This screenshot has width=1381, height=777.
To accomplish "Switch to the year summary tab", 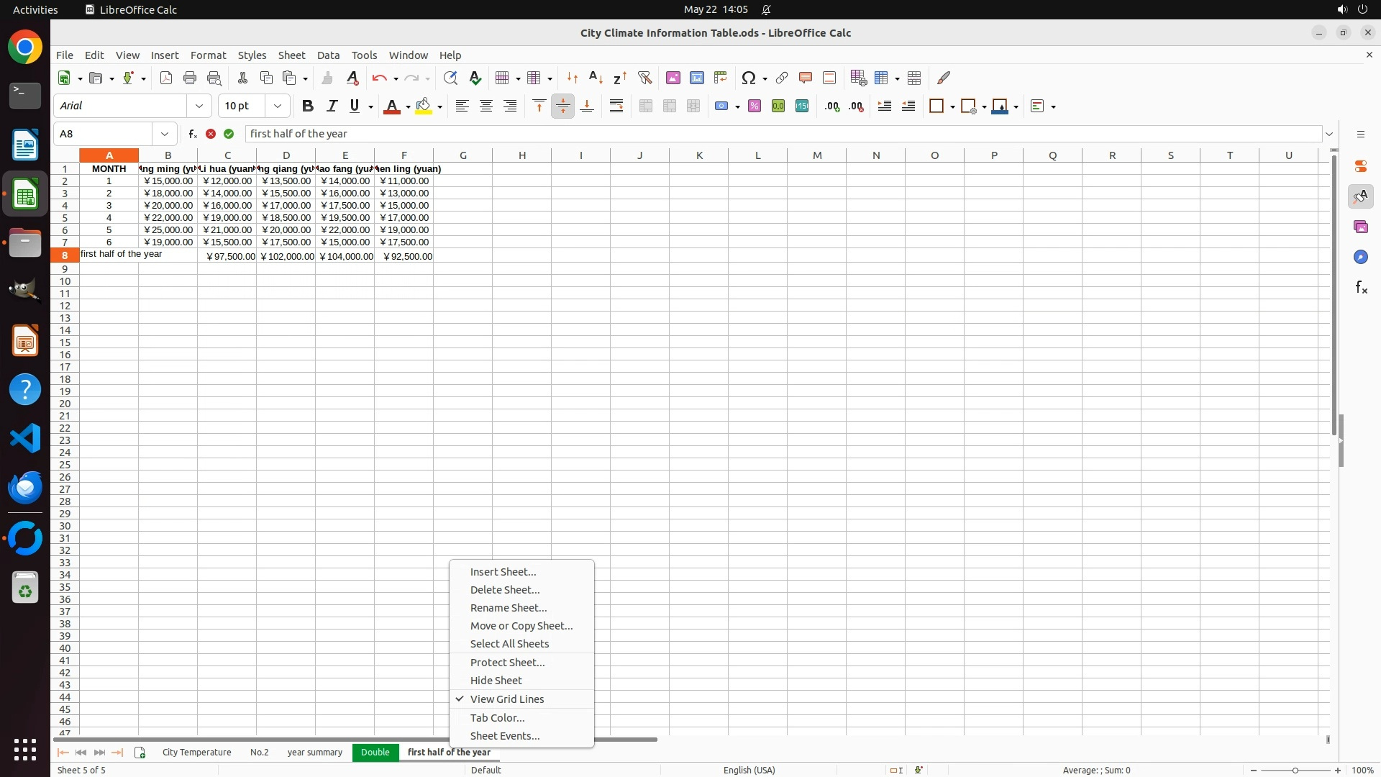I will point(314,753).
